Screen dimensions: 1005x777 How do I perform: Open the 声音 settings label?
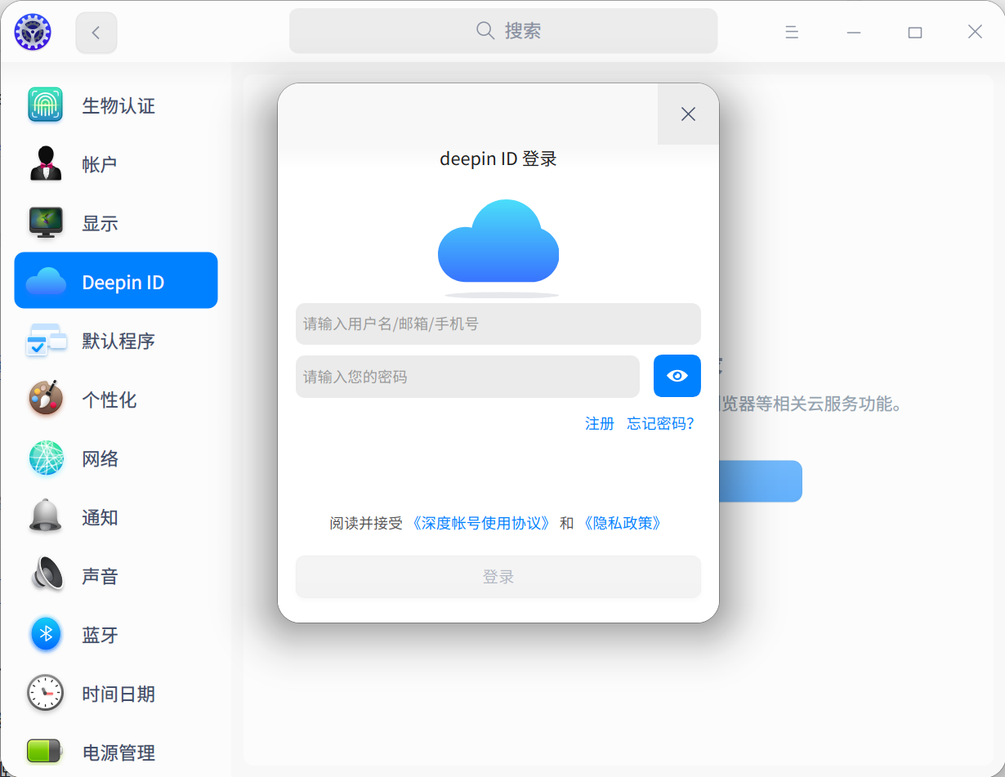pyautogui.click(x=100, y=576)
